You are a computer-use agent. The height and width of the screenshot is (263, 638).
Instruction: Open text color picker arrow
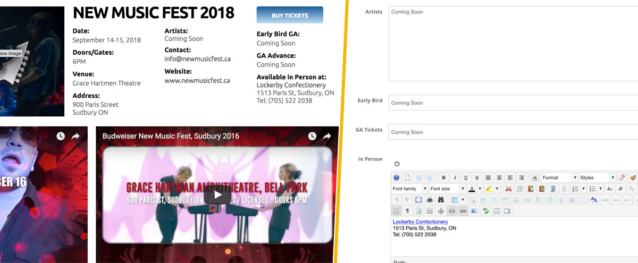[x=480, y=189]
